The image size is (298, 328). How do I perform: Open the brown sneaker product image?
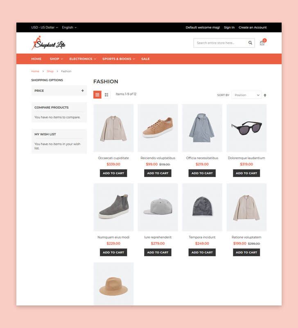(158, 128)
